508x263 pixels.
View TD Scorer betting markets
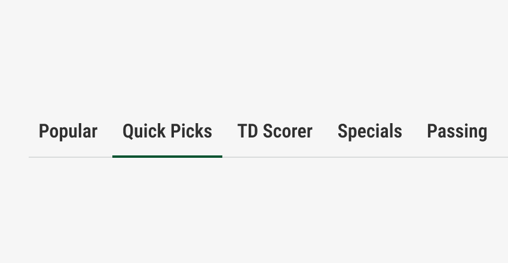coord(275,131)
